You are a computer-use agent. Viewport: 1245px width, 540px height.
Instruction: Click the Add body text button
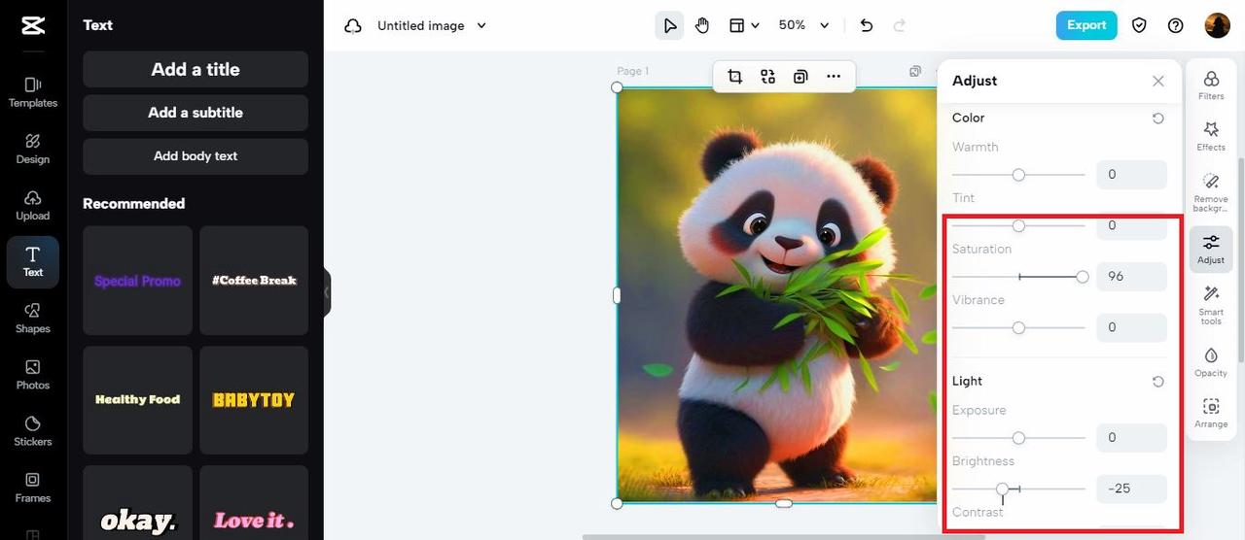196,156
